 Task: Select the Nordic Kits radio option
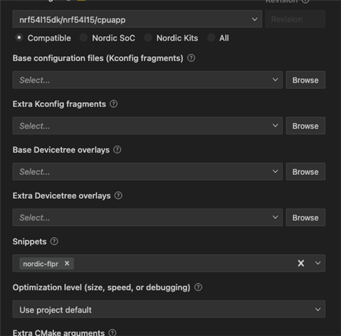(148, 38)
